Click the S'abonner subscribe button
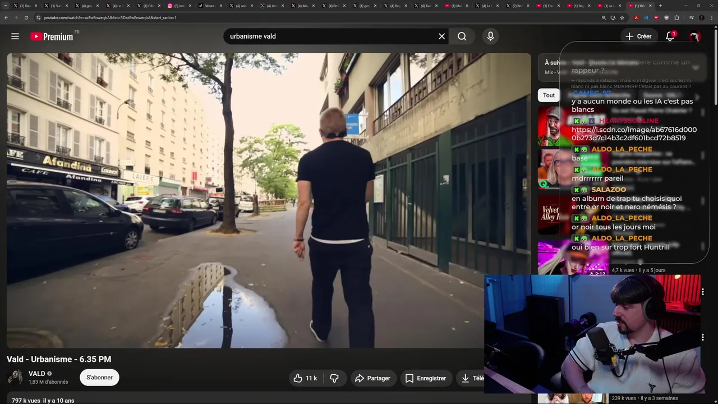The image size is (718, 404). 99,378
